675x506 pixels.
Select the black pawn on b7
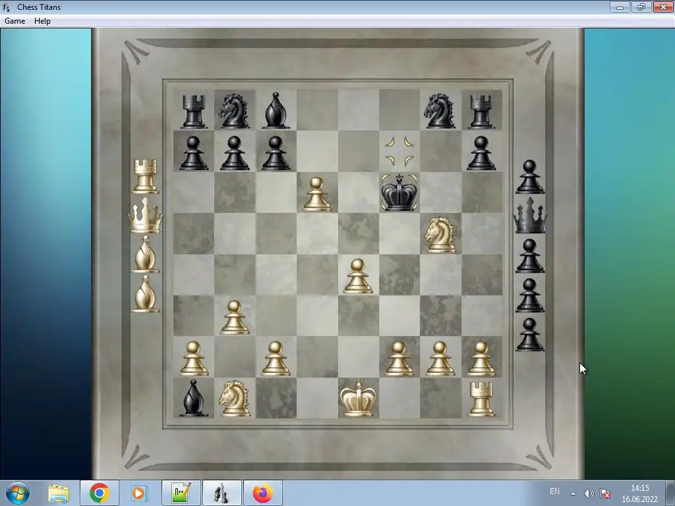(235, 153)
